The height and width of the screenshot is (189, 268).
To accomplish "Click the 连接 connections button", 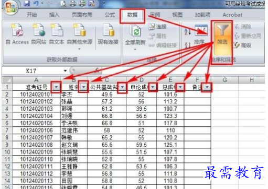I will click(157, 27).
